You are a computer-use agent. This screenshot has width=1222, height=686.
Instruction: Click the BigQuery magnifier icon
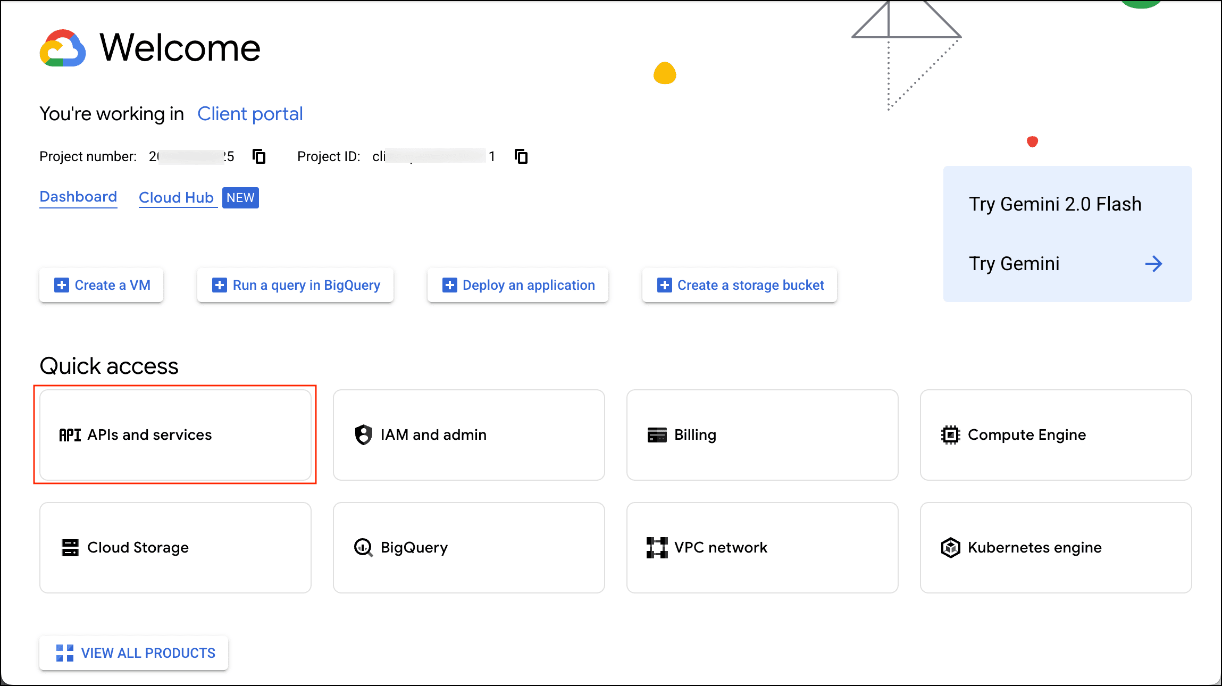[363, 548]
